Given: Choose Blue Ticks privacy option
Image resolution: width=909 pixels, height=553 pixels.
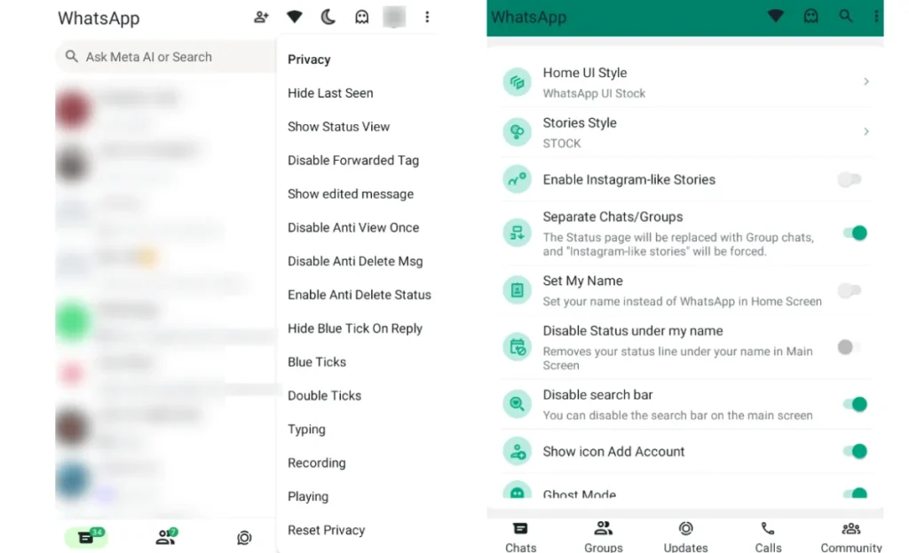Looking at the screenshot, I should coord(317,361).
